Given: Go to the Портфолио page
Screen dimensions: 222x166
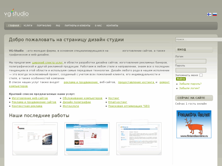Looking at the screenshot, I should (x=44, y=26).
